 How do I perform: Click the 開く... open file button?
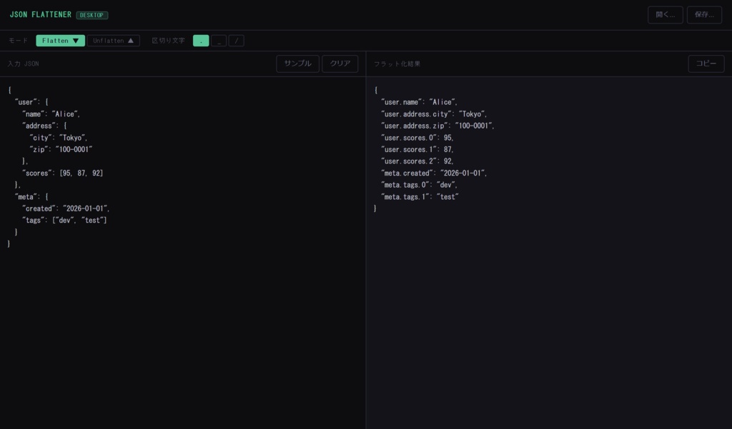666,15
